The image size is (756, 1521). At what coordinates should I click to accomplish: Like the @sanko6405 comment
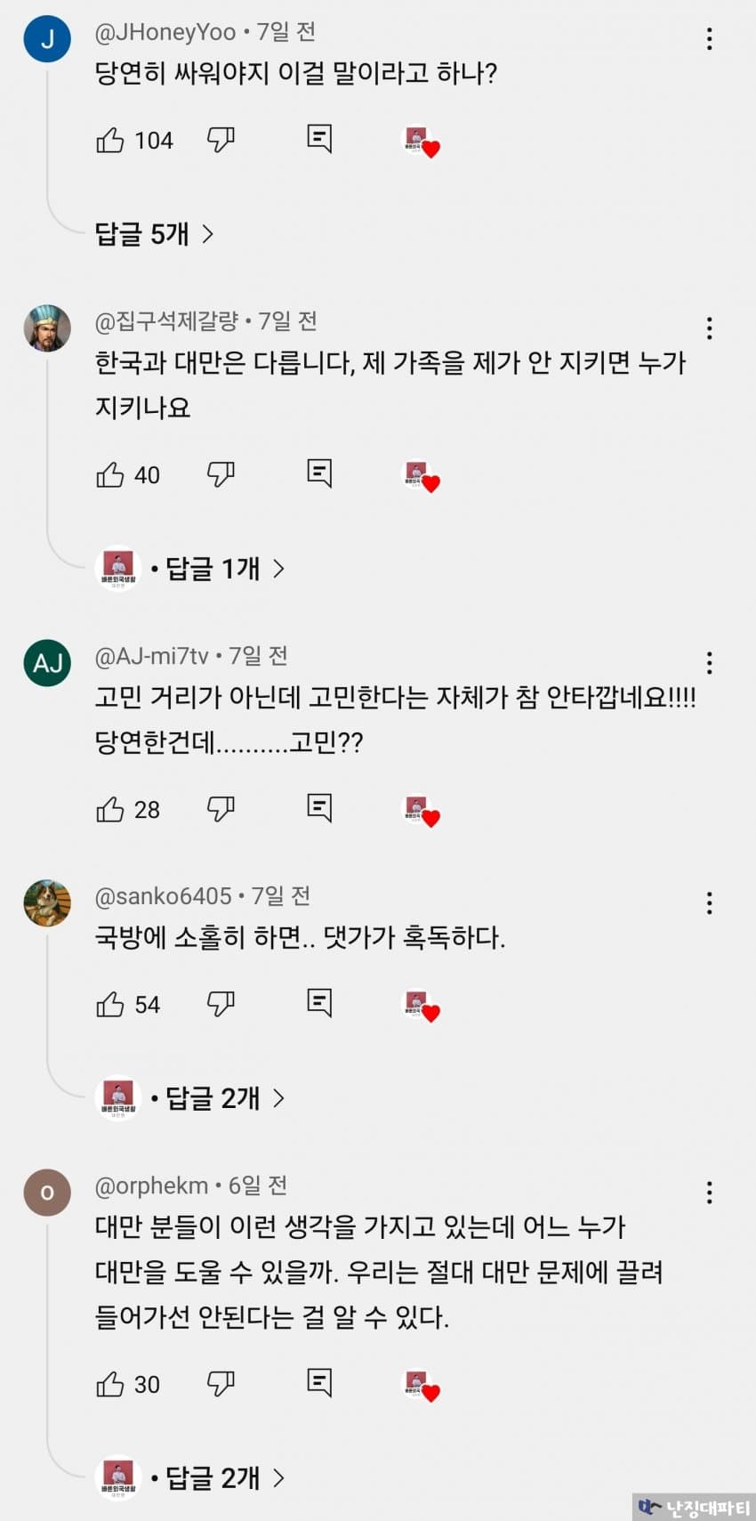click(x=110, y=1004)
